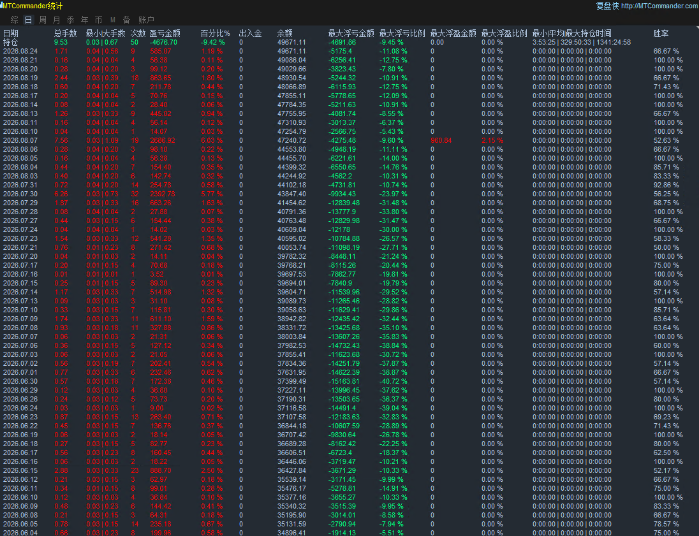
Task: Select the 2026.07.16 date row
Action: click(20, 274)
